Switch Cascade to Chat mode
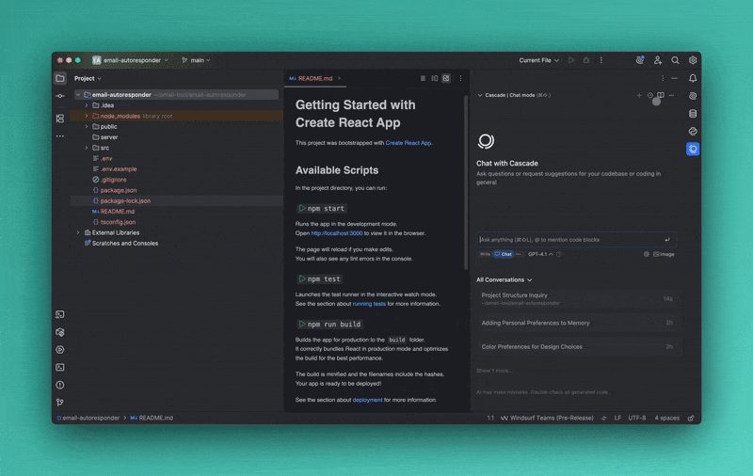 click(504, 254)
